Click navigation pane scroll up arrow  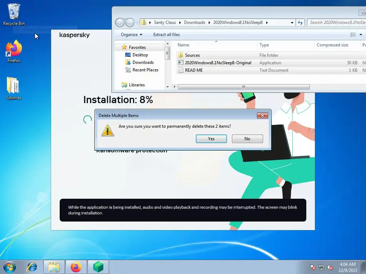(167, 44)
